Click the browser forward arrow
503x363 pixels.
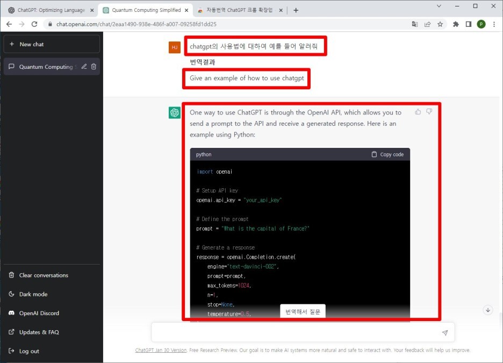[x=21, y=24]
